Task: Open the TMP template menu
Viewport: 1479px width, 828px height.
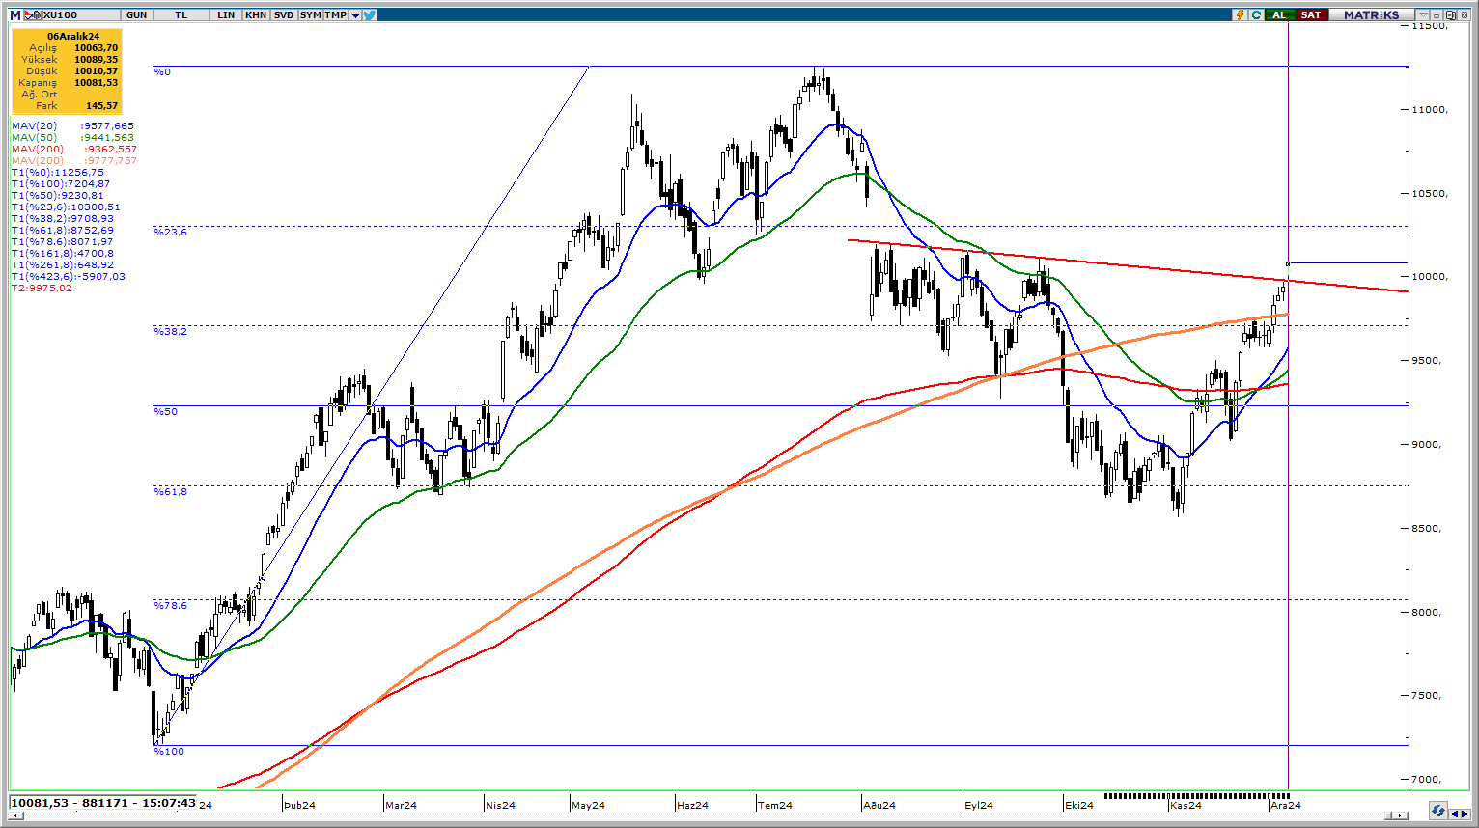Action: (x=336, y=15)
